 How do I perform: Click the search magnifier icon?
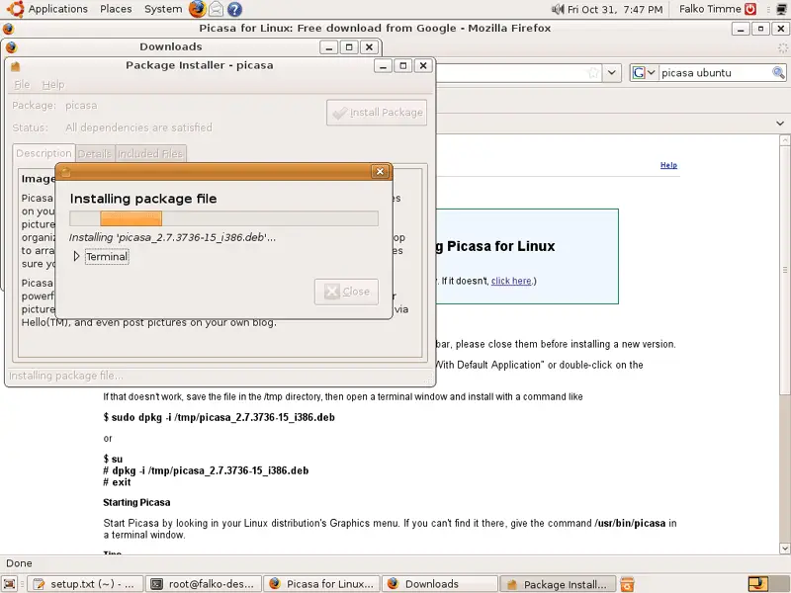[778, 72]
